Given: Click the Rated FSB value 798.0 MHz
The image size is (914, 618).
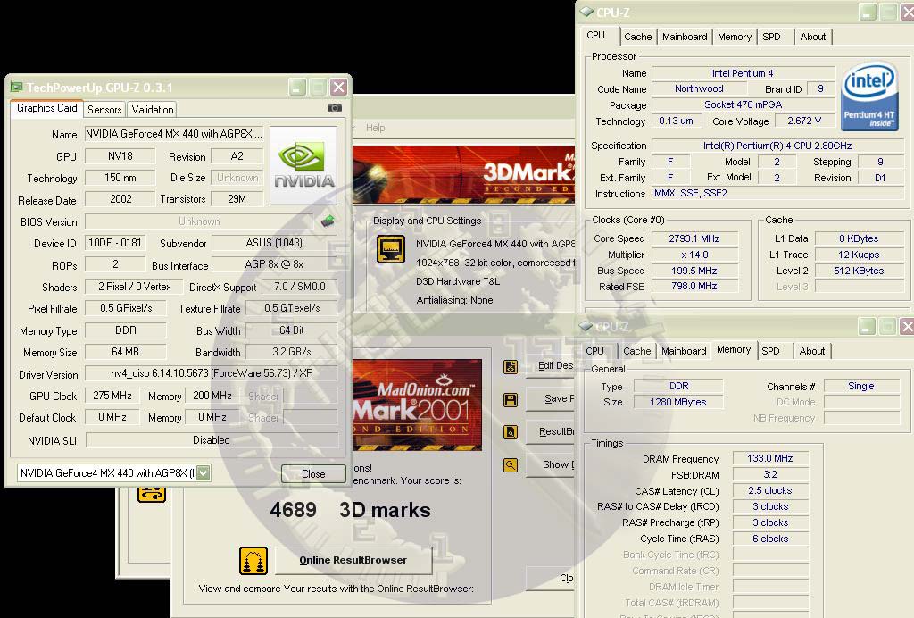Looking at the screenshot, I should pos(694,287).
